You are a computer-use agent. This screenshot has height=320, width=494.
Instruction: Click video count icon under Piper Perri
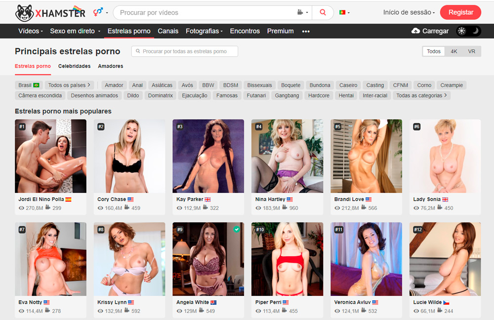pyautogui.click(x=285, y=311)
